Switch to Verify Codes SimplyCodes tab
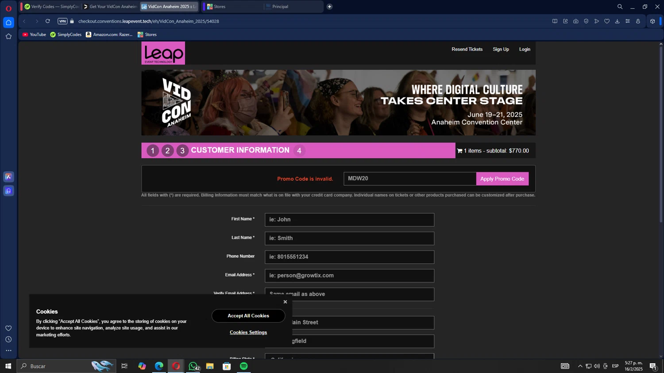This screenshot has height=373, width=664. click(x=51, y=7)
